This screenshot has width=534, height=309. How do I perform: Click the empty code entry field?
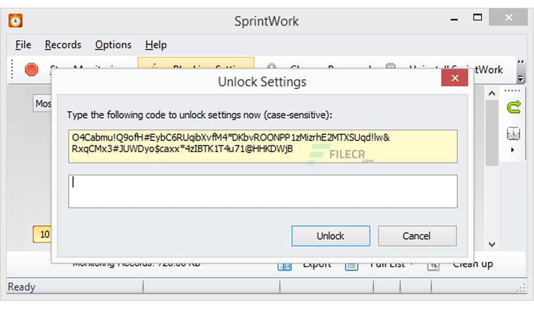(263, 192)
